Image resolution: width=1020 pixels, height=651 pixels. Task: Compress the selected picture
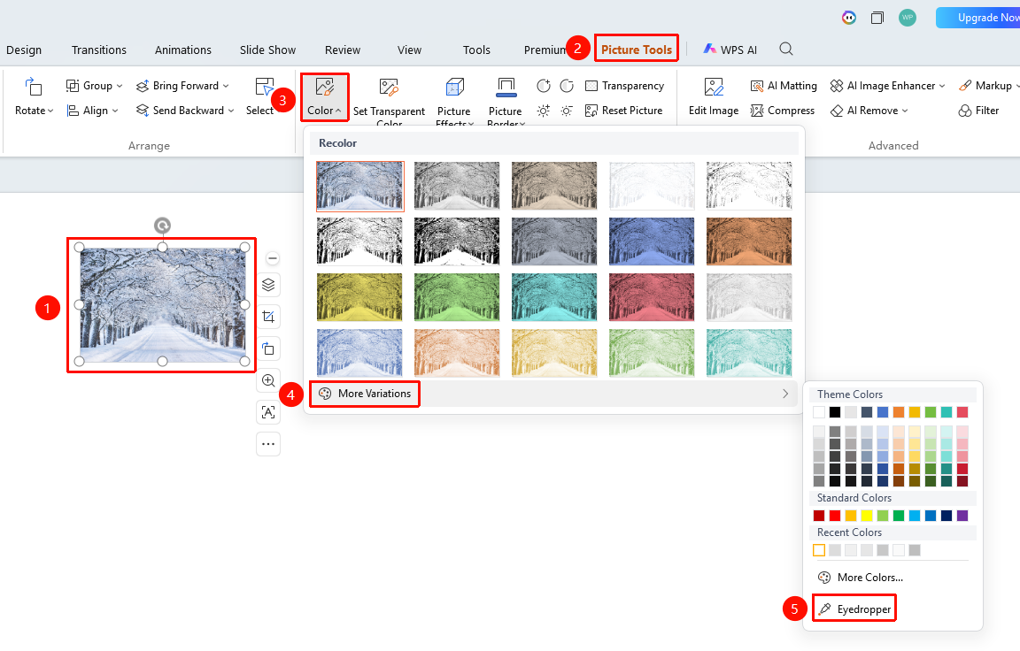pos(782,111)
